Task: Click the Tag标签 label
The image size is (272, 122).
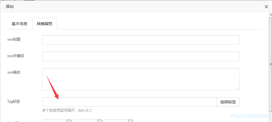Action: tap(14, 102)
